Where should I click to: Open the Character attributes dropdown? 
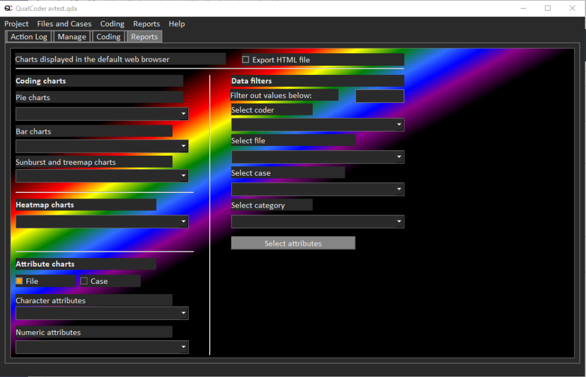pos(102,313)
